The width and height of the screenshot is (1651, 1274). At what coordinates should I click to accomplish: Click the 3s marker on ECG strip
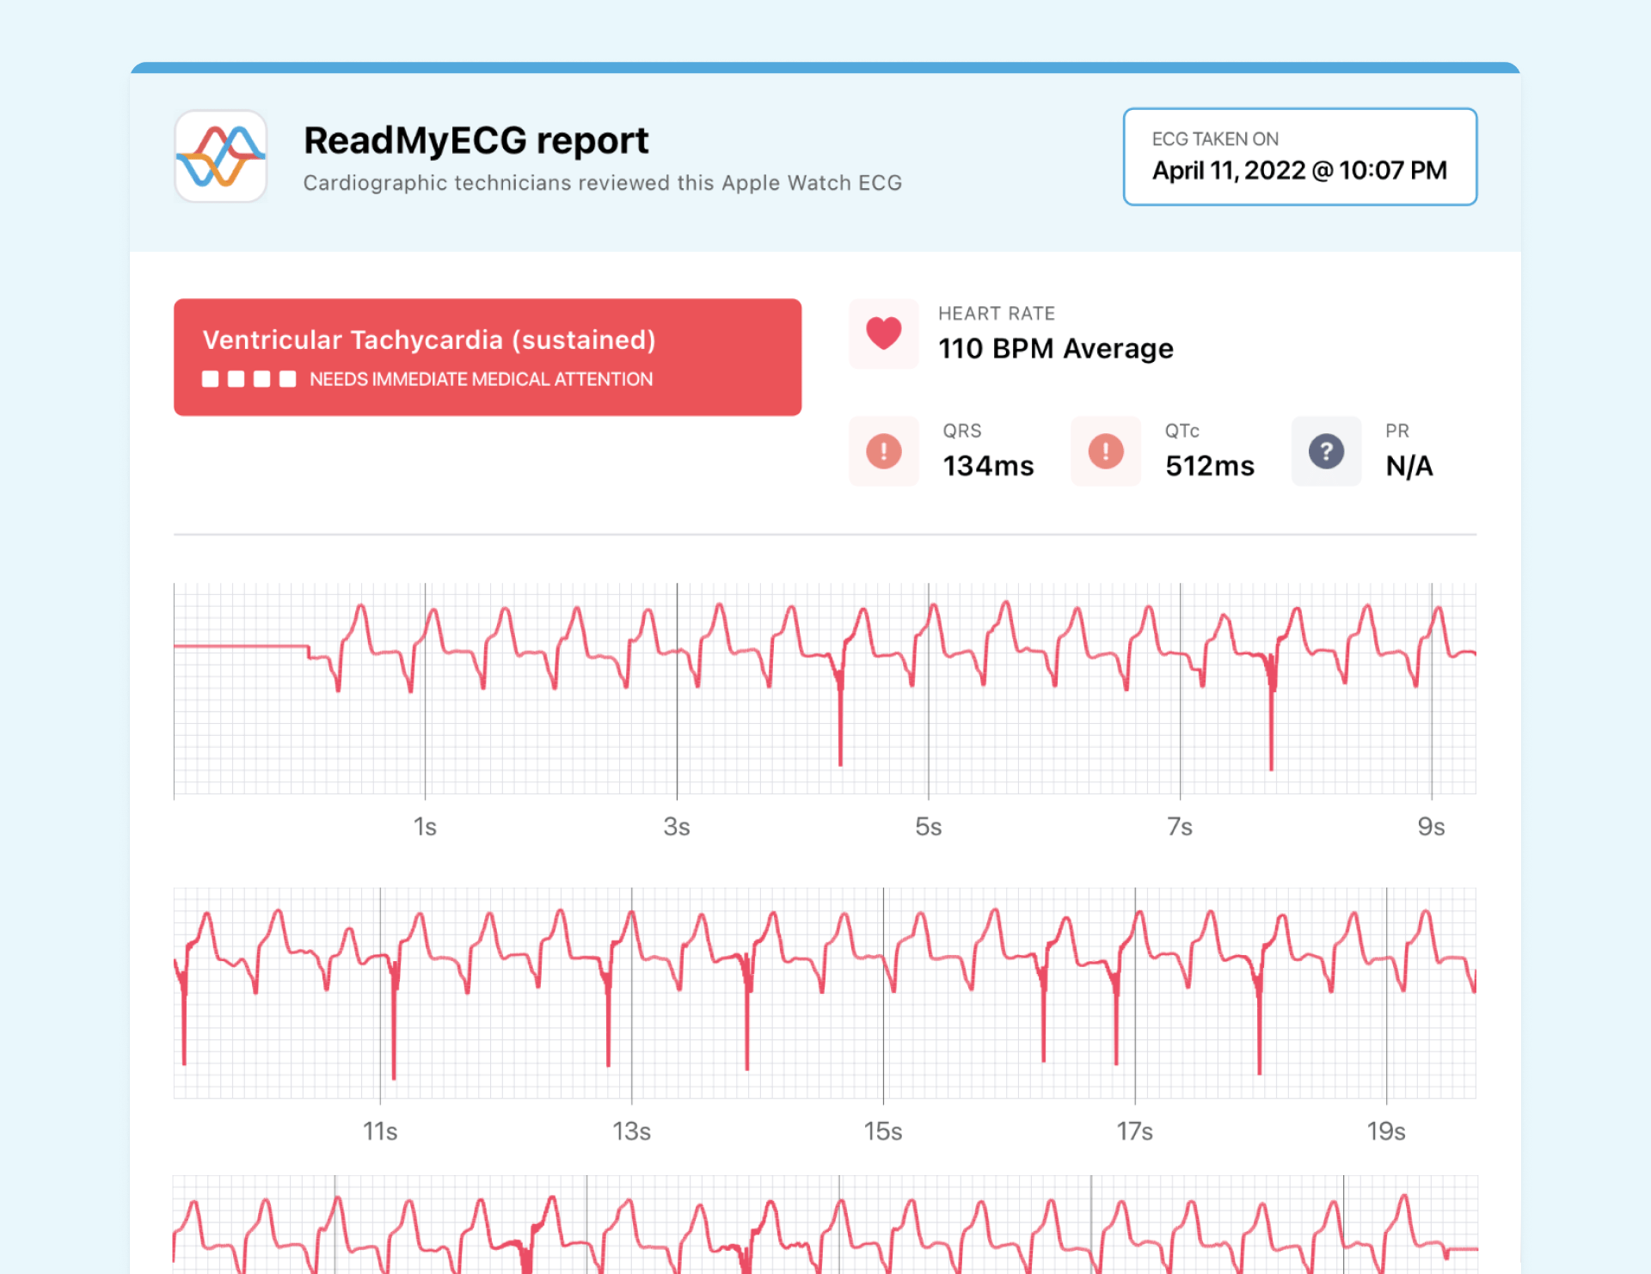(x=677, y=827)
